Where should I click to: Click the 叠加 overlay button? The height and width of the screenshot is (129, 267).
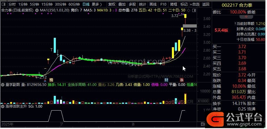point(122,4)
